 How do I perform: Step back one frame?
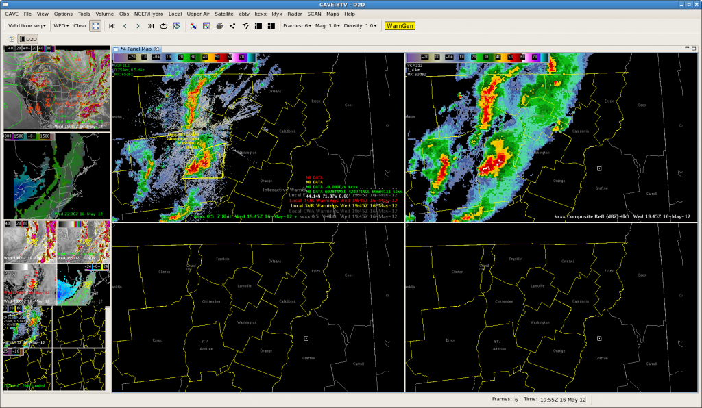125,26
